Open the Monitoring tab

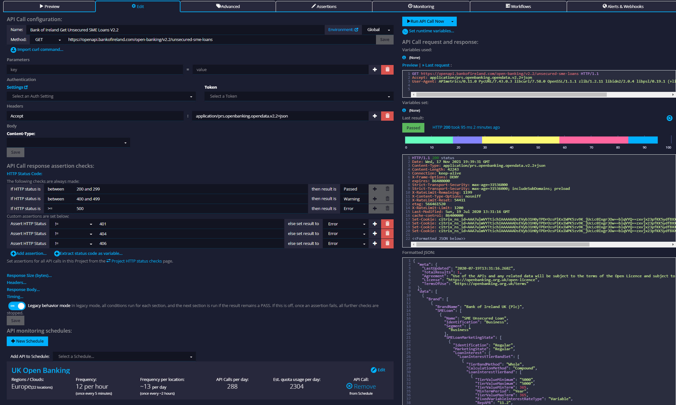(x=421, y=6)
